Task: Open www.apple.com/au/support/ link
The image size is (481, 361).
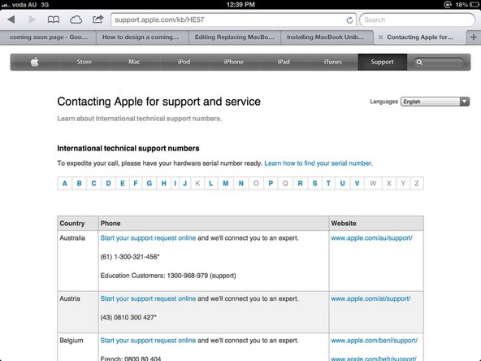Action: pos(372,238)
